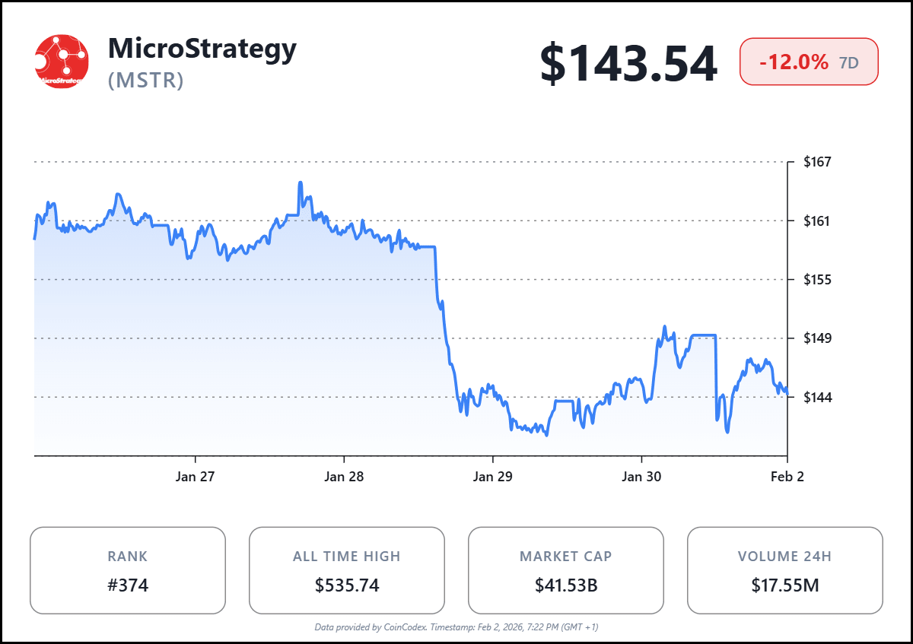Click the $161 y-axis label

coord(817,221)
